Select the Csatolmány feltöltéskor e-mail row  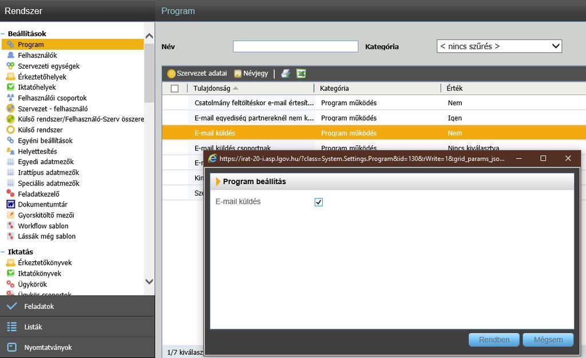(374, 103)
